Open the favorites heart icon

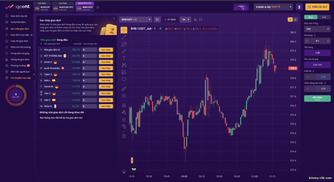coord(124,79)
